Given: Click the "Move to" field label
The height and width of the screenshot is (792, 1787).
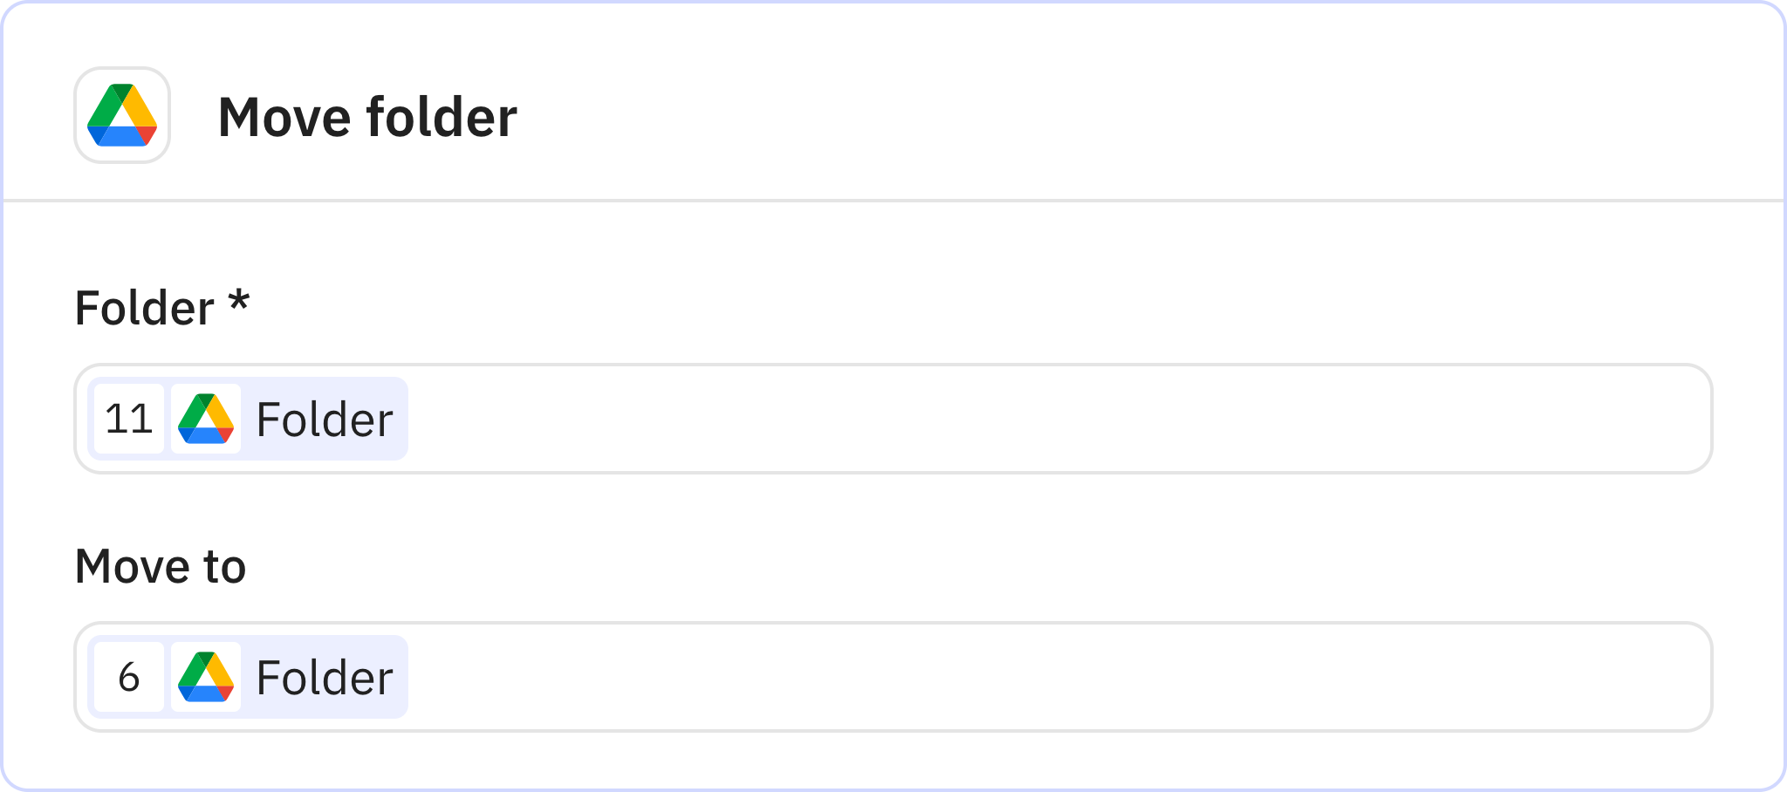Looking at the screenshot, I should pyautogui.click(x=161, y=567).
